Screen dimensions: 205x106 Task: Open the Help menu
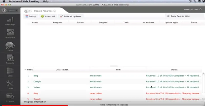(x=46, y=1)
